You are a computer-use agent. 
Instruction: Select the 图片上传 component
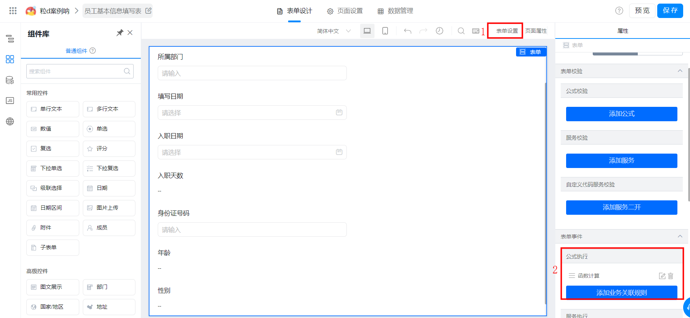point(109,208)
